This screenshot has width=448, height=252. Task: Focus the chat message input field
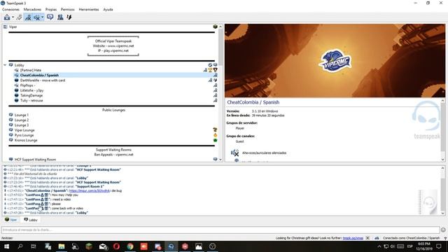point(220,230)
